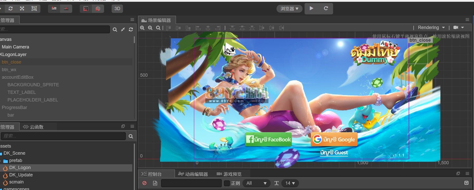Distribute nodes by left edges
The width and height of the screenshot is (474, 190).
262,28
